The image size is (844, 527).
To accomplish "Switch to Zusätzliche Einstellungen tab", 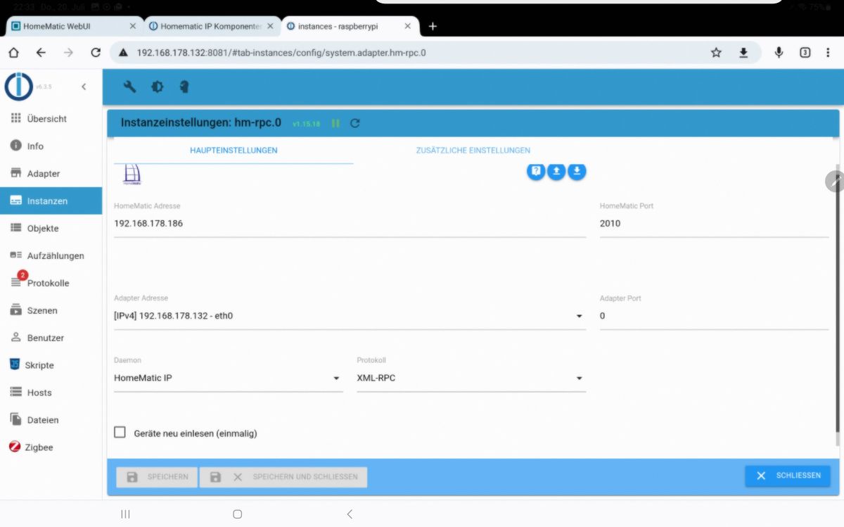I will coord(473,151).
